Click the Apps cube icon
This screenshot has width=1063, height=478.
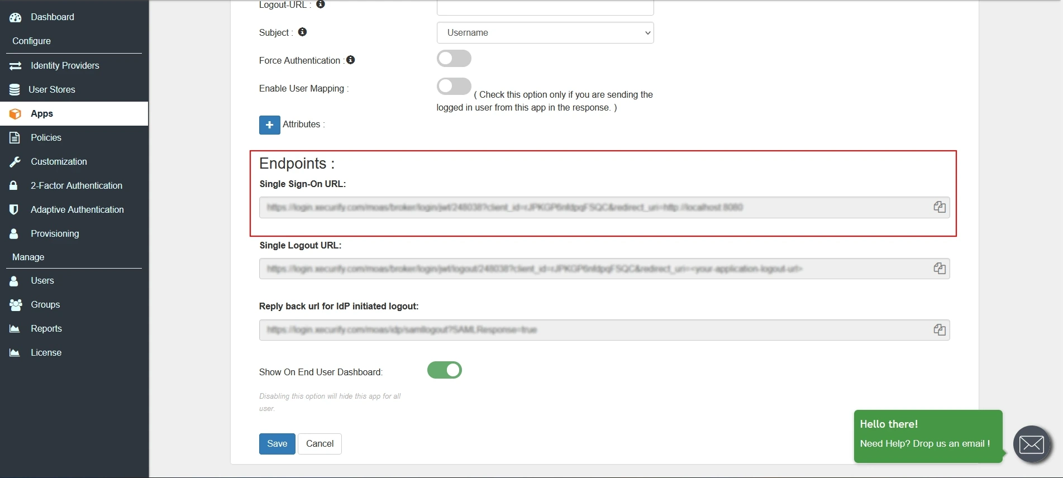(16, 114)
